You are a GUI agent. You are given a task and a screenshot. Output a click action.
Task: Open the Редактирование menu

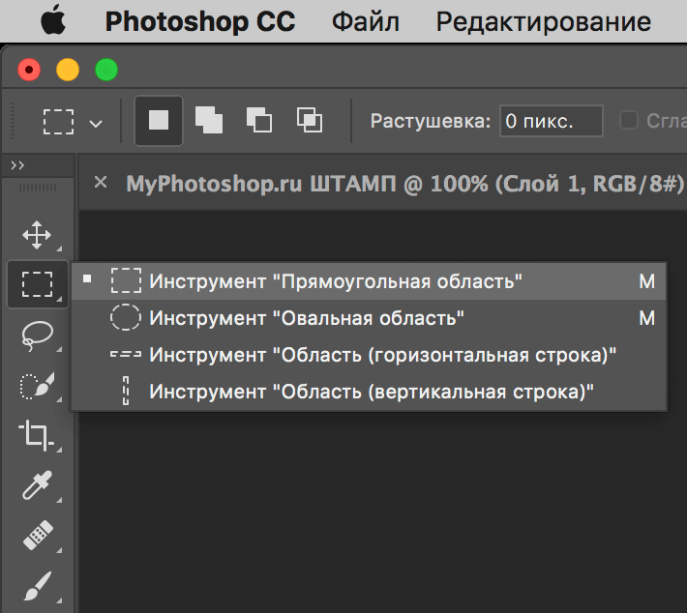point(543,22)
